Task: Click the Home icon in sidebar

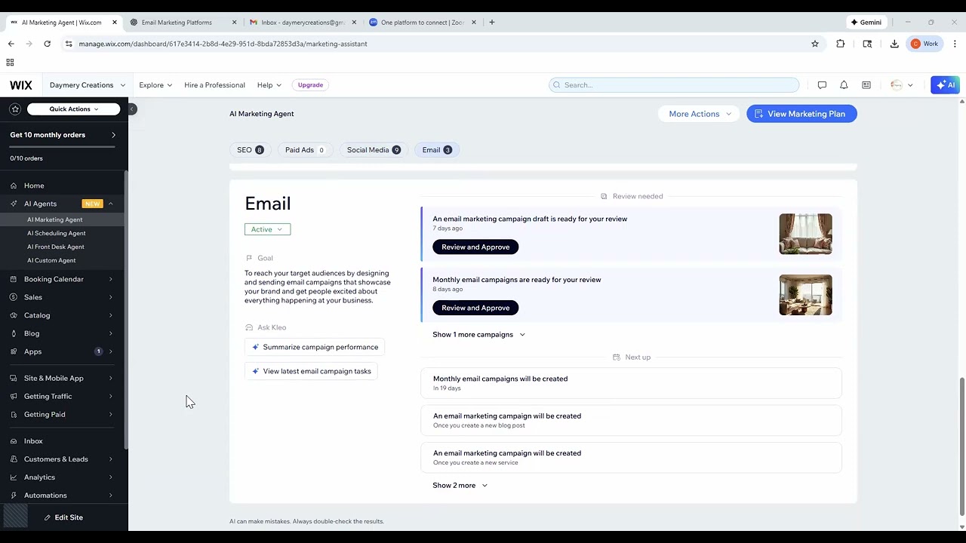Action: point(14,186)
